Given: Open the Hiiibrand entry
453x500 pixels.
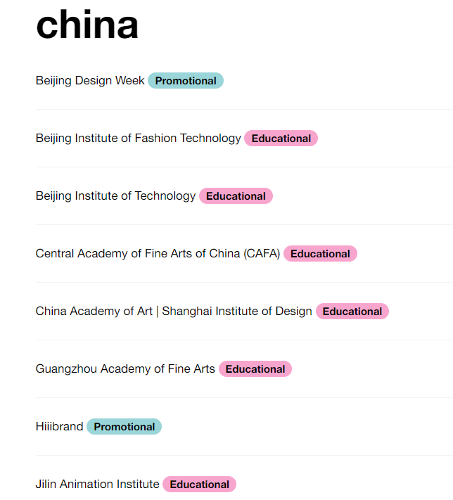Looking at the screenshot, I should click(x=59, y=427).
